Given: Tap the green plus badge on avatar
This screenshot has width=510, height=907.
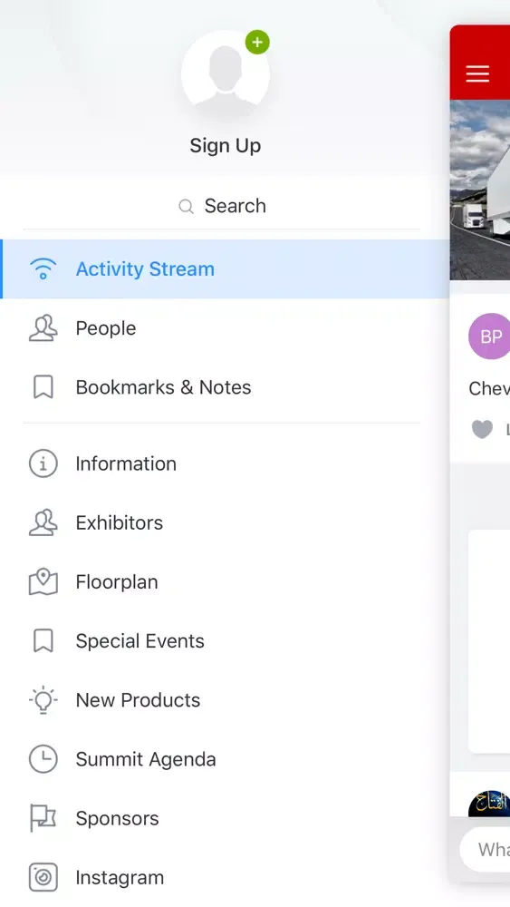Looking at the screenshot, I should 257,43.
